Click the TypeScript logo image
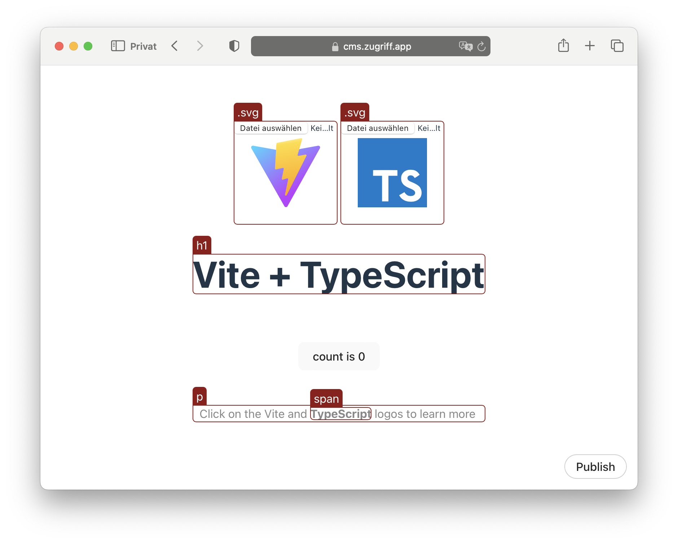678x543 pixels. [x=392, y=173]
